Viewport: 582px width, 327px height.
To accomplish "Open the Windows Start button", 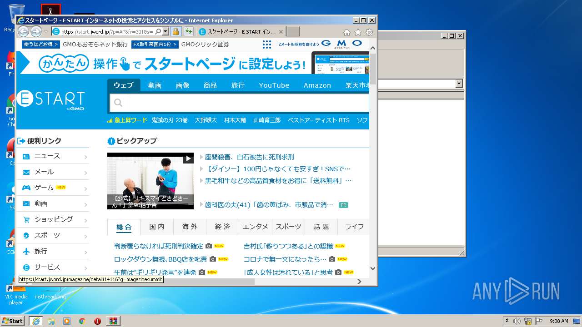I will [x=13, y=321].
